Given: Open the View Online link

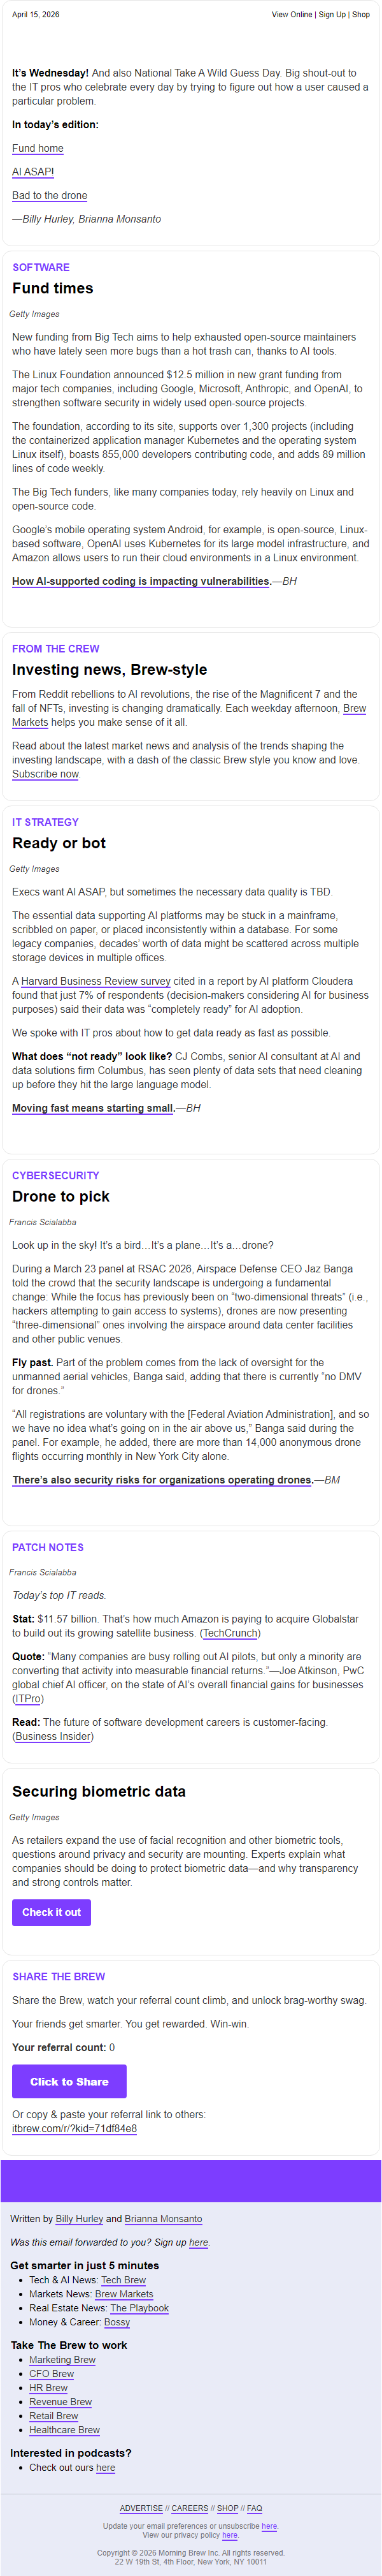Looking at the screenshot, I should pyautogui.click(x=291, y=15).
